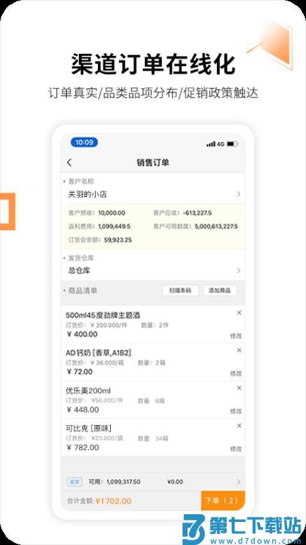Image resolution: width=306 pixels, height=545 pixels.
Task: Select warehouse field 总仓库
Action: pos(79,271)
